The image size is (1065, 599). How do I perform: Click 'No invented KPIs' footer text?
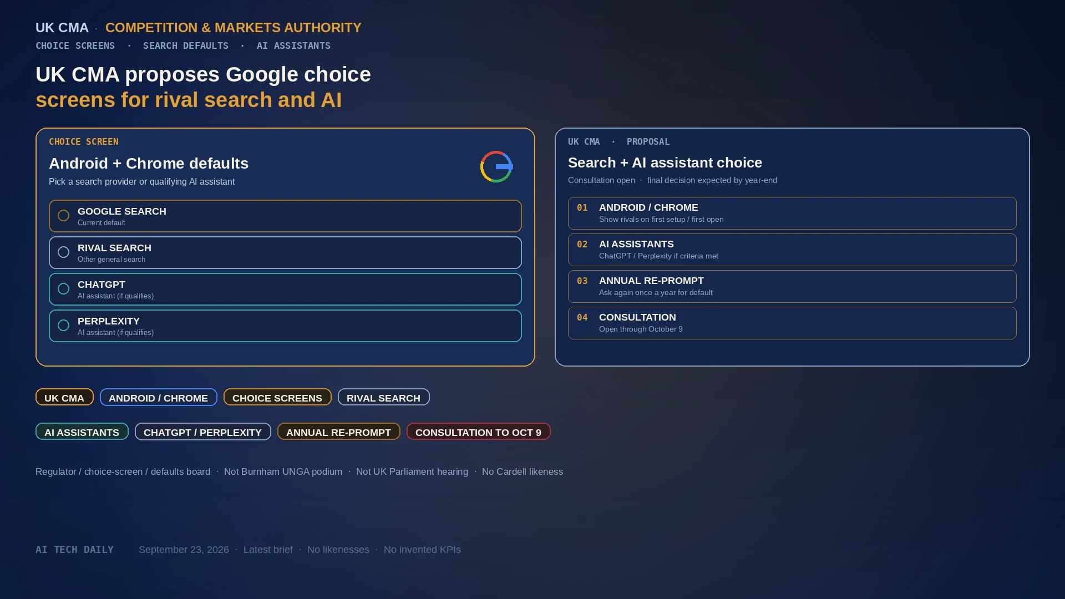pos(422,549)
